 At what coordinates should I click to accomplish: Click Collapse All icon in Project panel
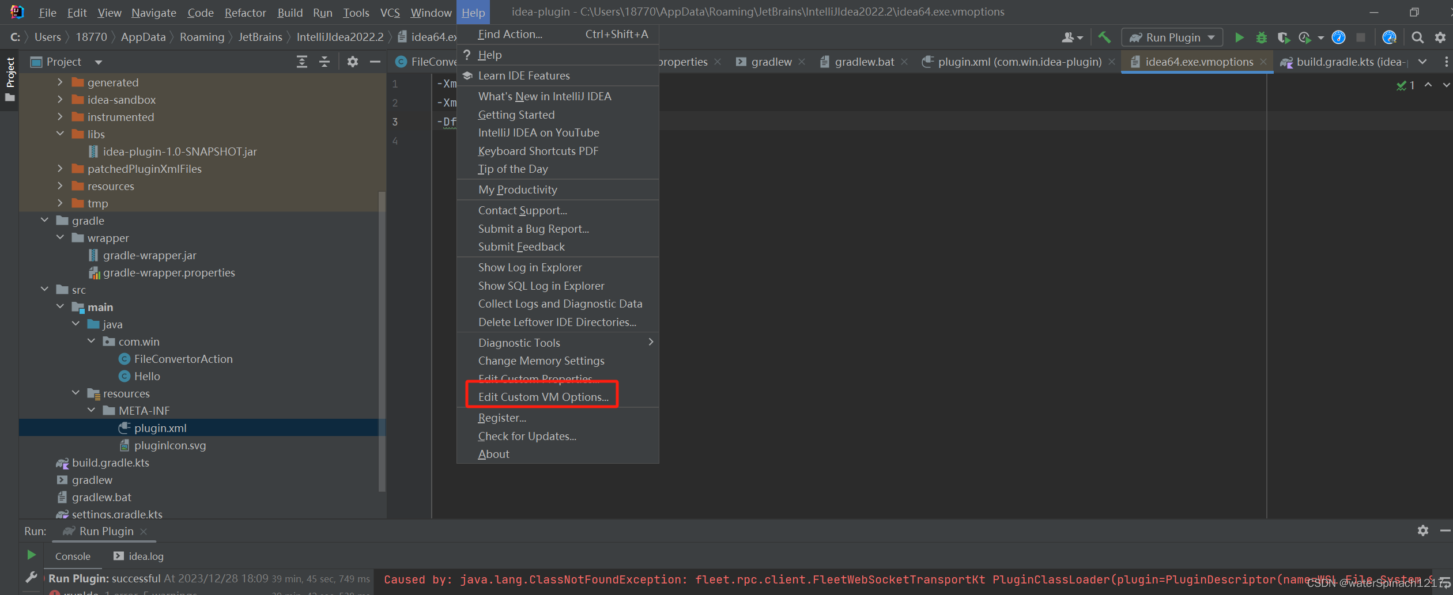coord(324,62)
